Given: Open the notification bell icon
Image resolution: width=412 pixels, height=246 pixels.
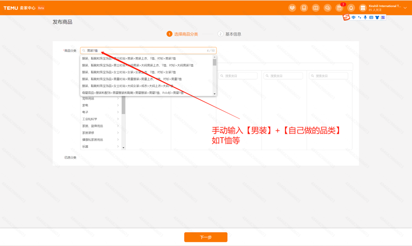Looking at the screenshot, I should click(x=351, y=8).
